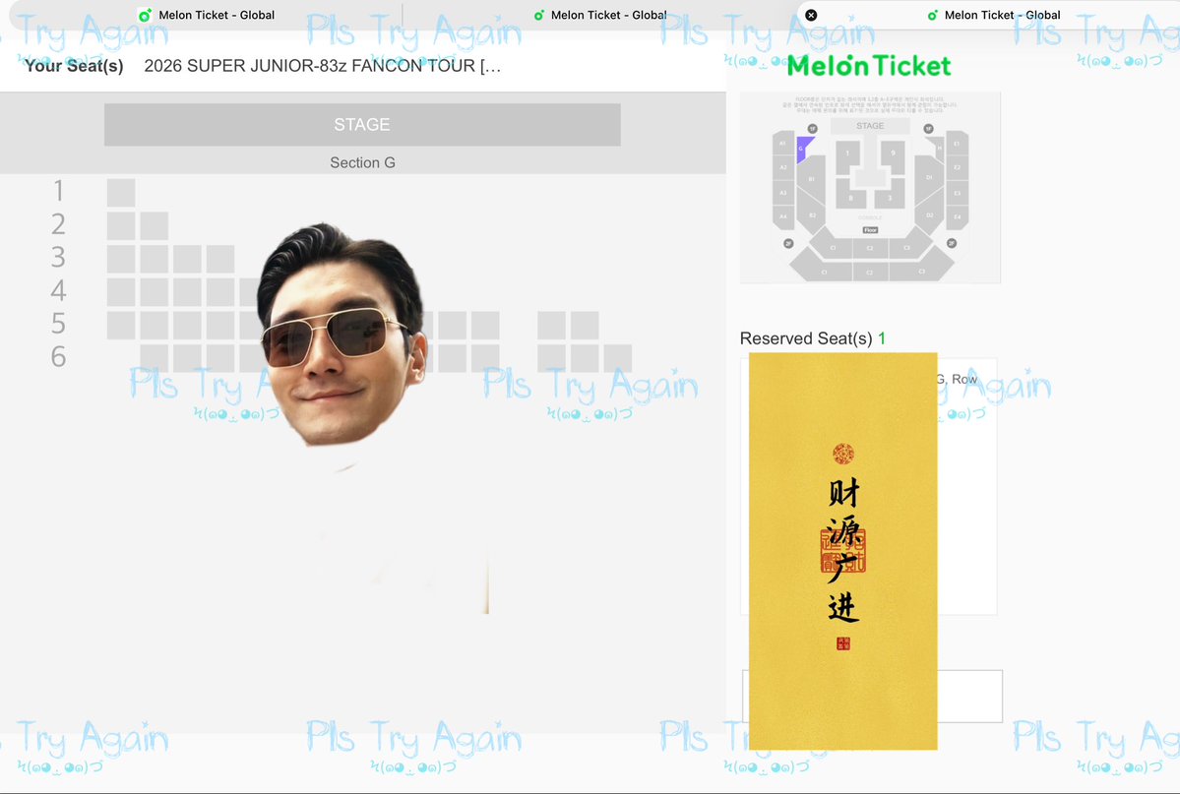This screenshot has width=1180, height=794.
Task: Select section A4 on the venue map
Action: 783,216
